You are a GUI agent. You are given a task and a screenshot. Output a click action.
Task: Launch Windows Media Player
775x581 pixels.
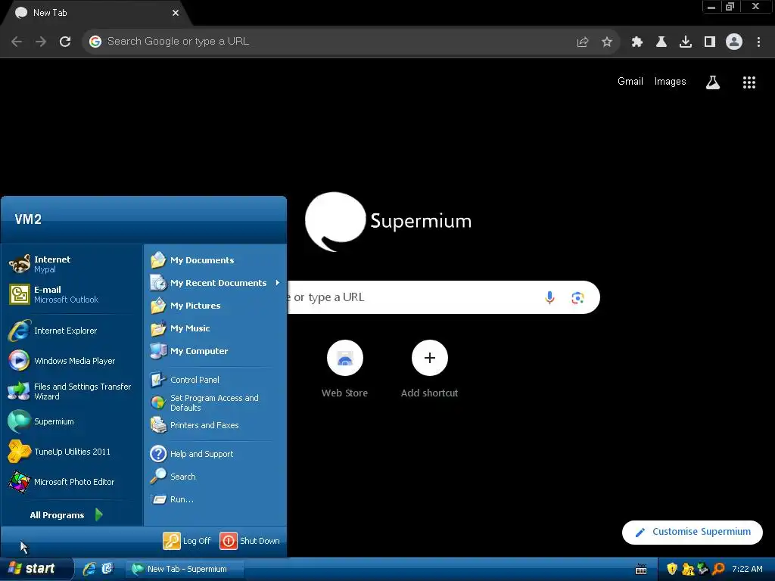(x=72, y=361)
